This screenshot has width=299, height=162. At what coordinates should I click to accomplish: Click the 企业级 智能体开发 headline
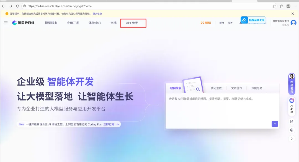pyautogui.click(x=55, y=82)
